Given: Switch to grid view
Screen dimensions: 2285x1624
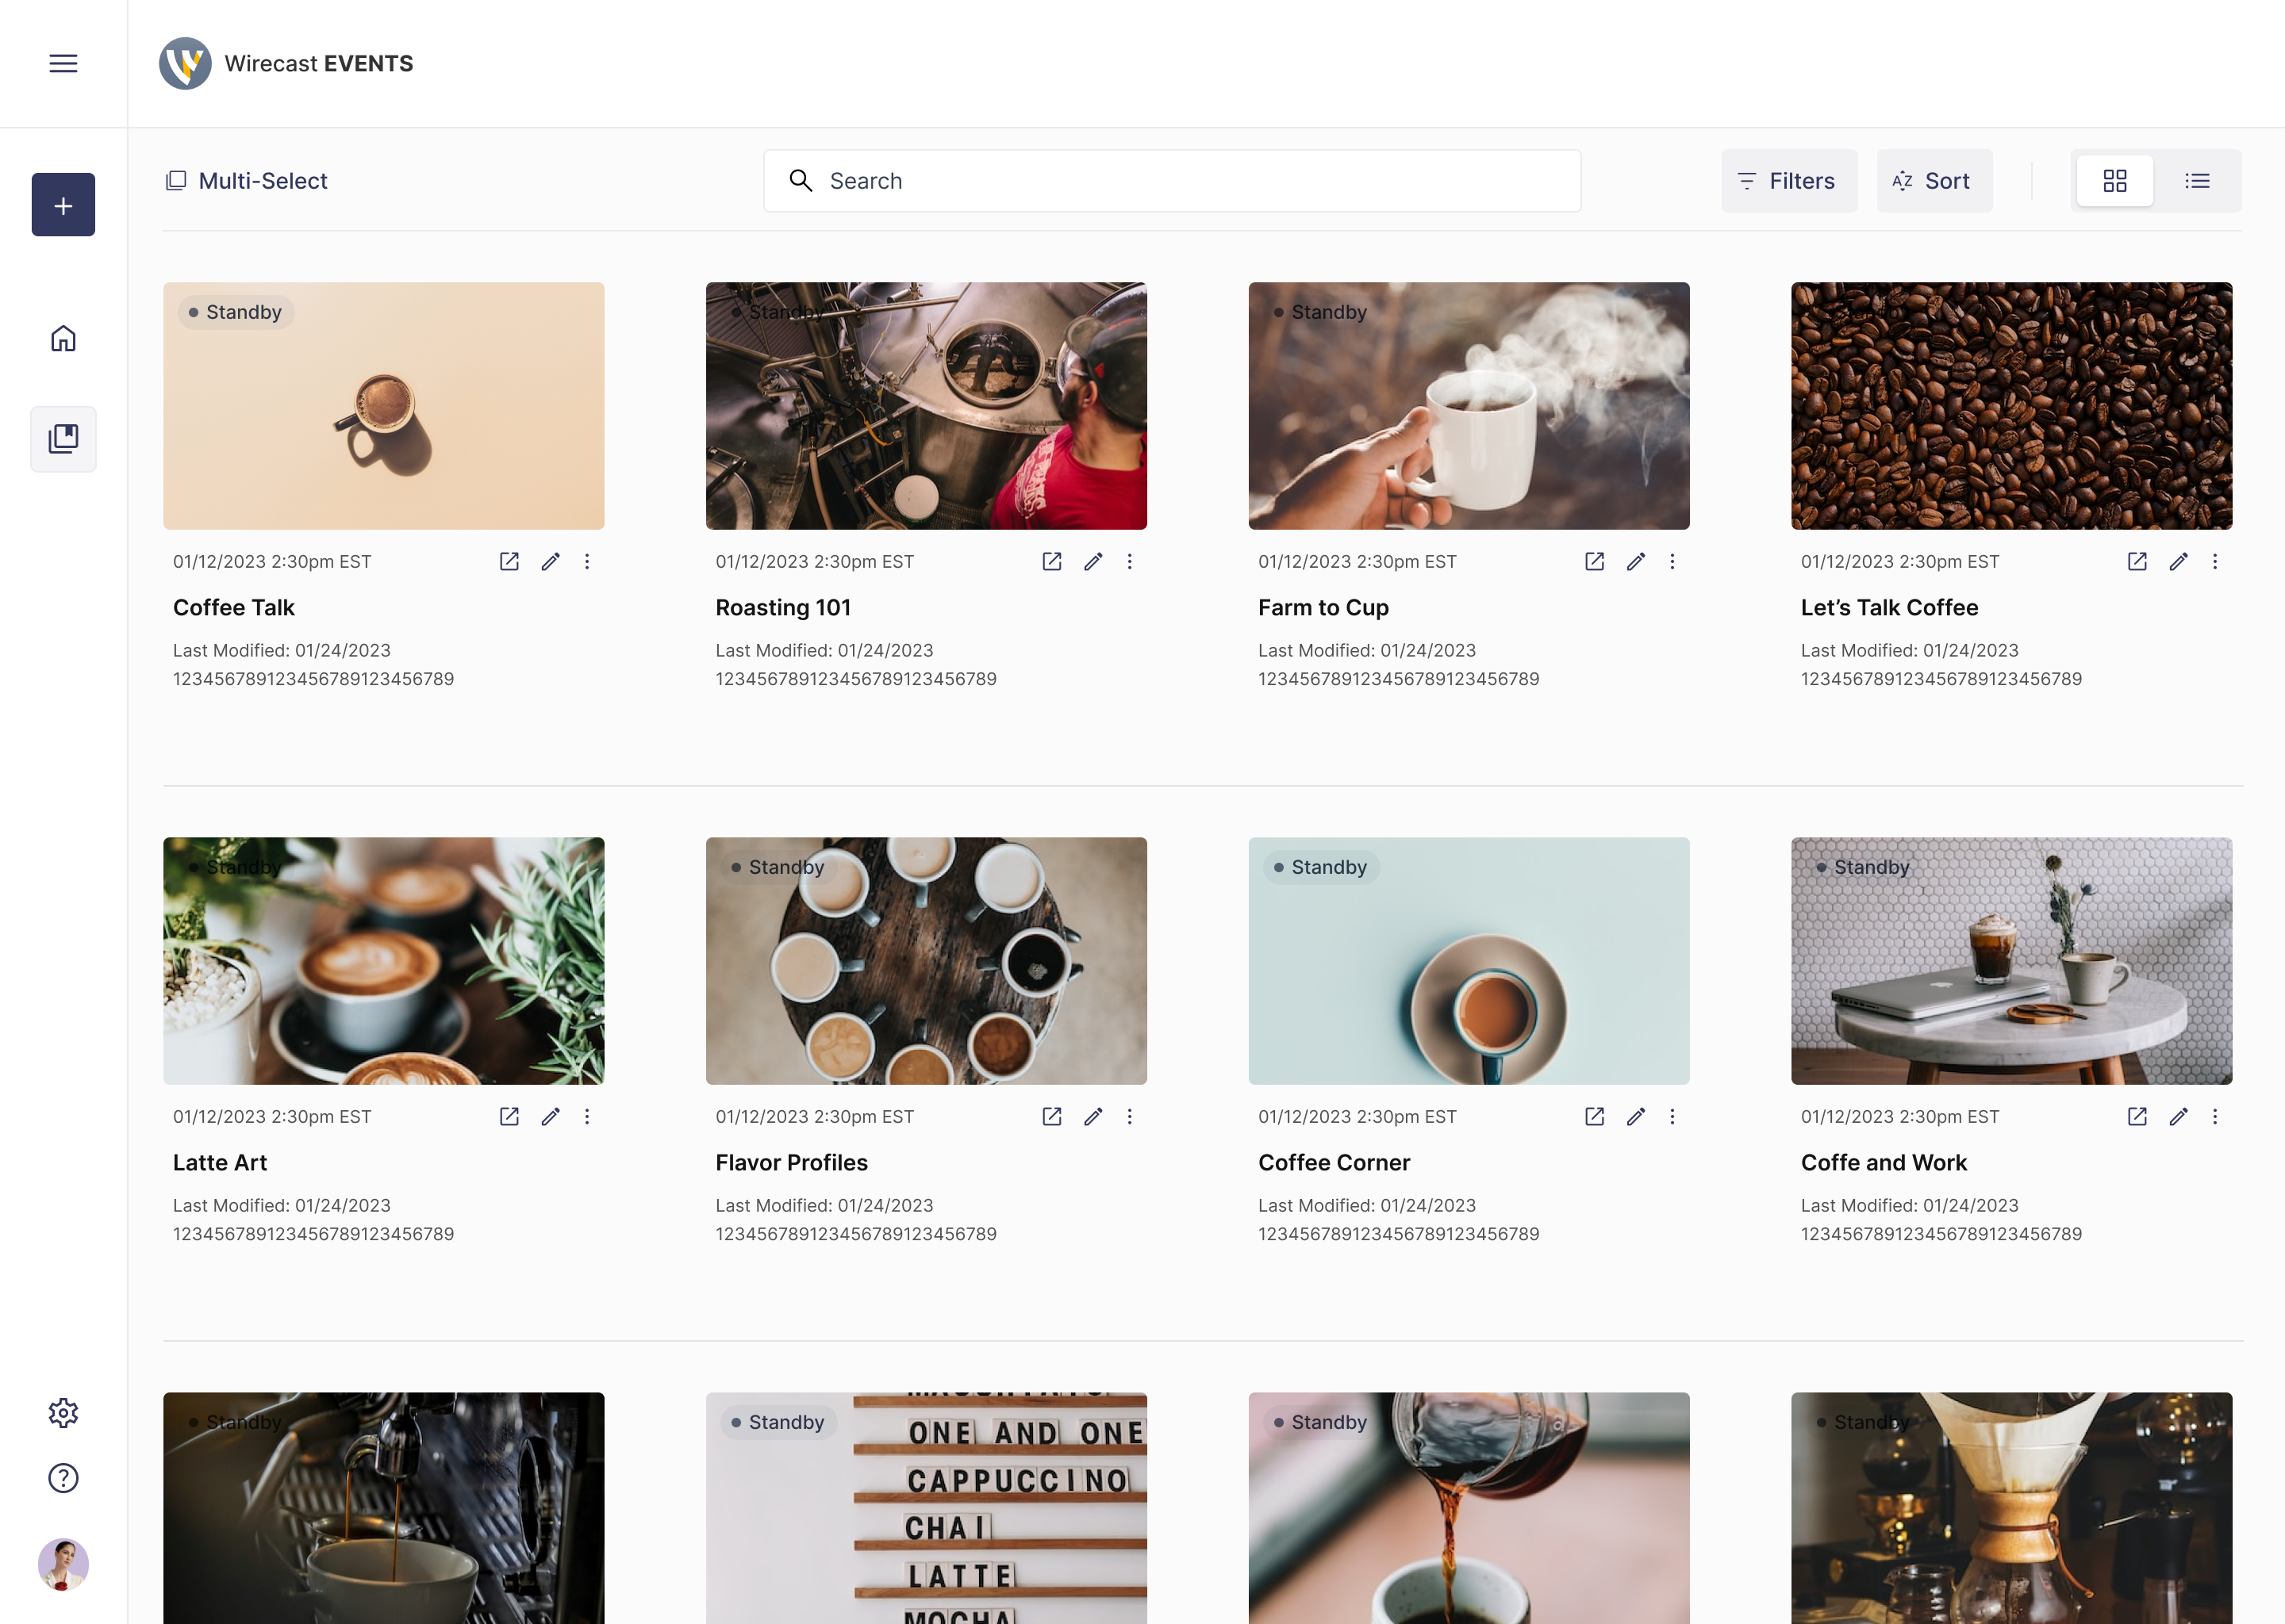Looking at the screenshot, I should pos(2114,181).
